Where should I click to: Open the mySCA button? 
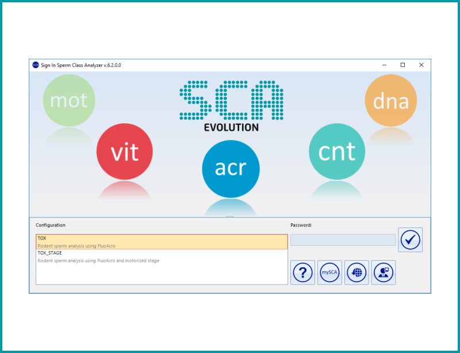click(x=329, y=272)
